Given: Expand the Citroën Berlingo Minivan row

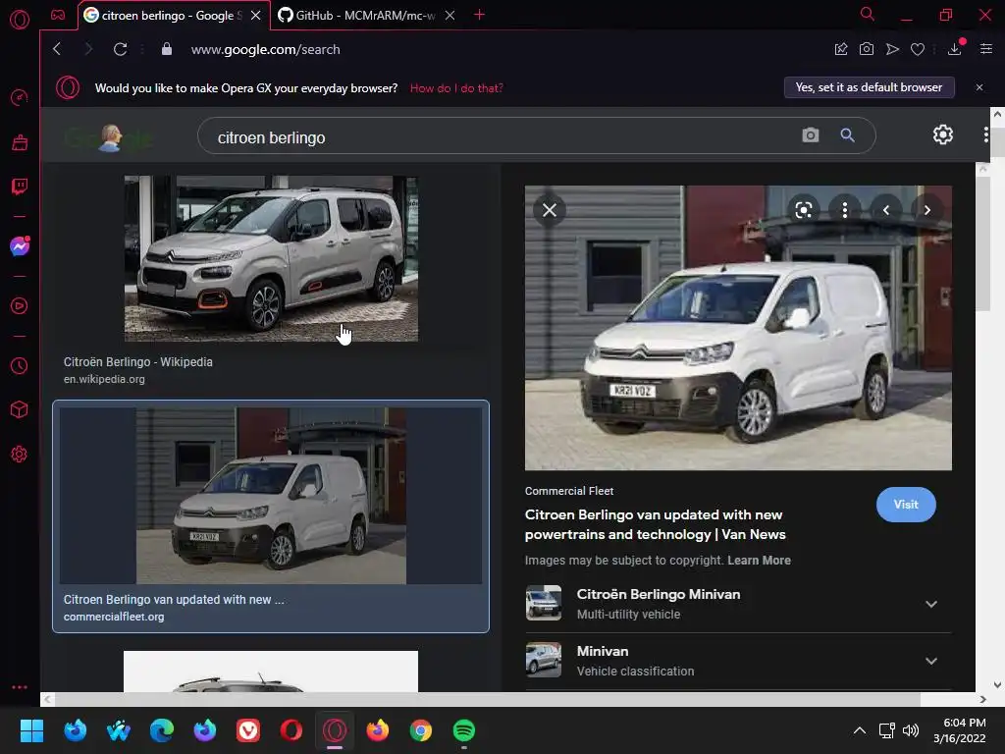Looking at the screenshot, I should pos(738,604).
